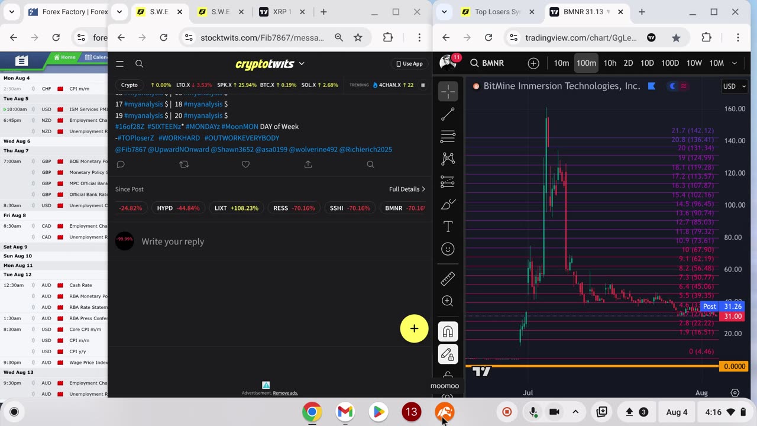The image size is (757, 426).
Task: Stop the screen recording in the shelf
Action: (507, 412)
